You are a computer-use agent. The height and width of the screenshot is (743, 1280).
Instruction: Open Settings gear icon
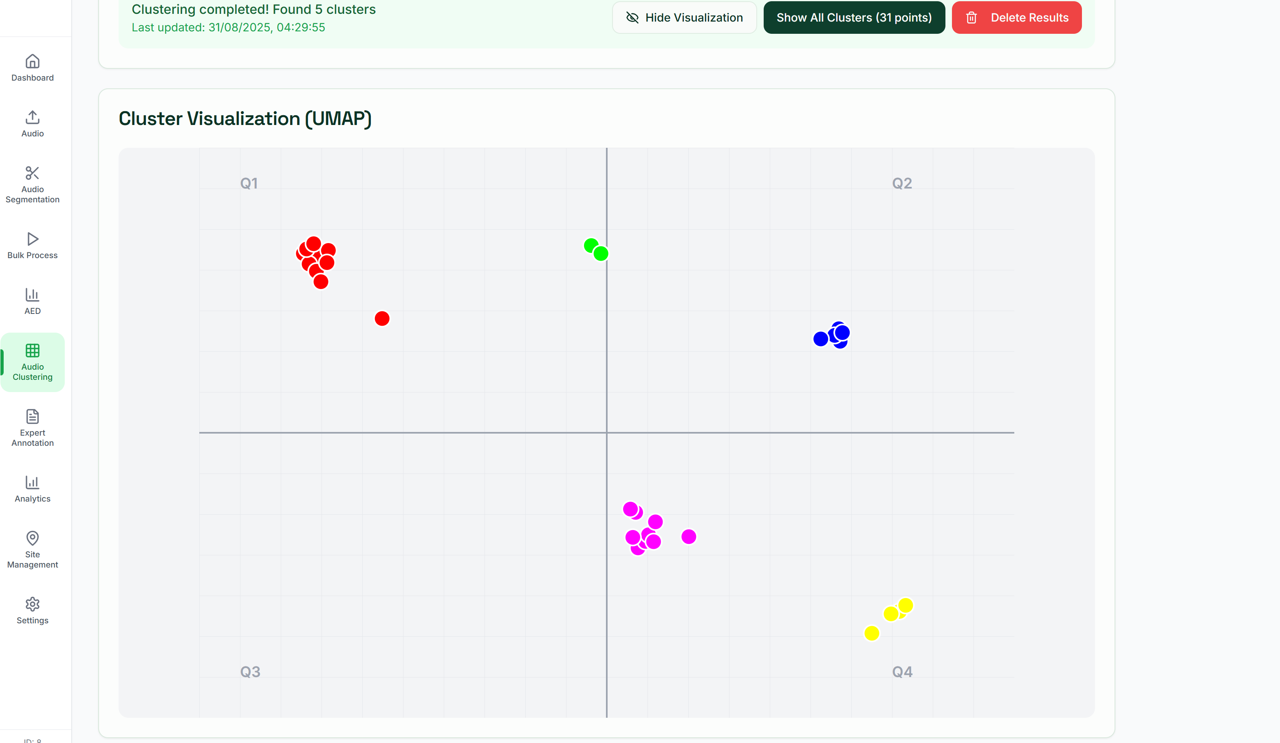[x=33, y=604]
